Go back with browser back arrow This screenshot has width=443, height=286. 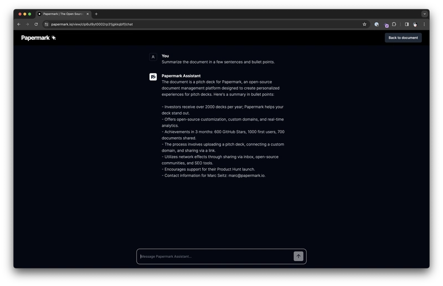pyautogui.click(x=19, y=24)
